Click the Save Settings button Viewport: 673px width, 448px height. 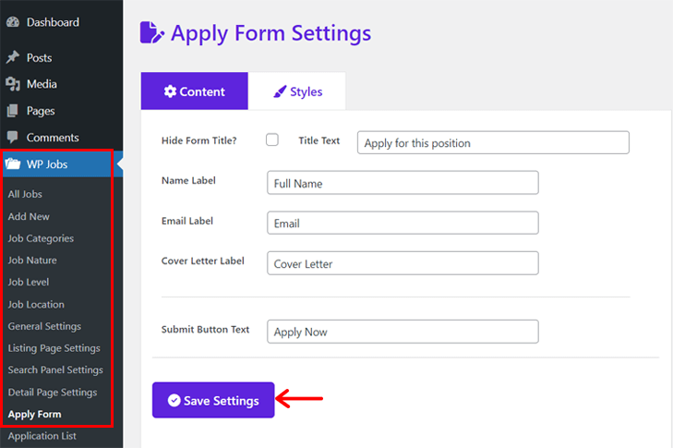tap(213, 400)
